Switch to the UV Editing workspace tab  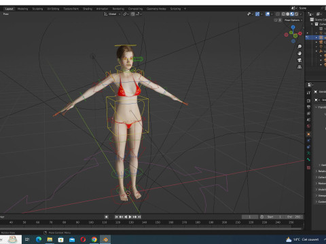pos(53,9)
